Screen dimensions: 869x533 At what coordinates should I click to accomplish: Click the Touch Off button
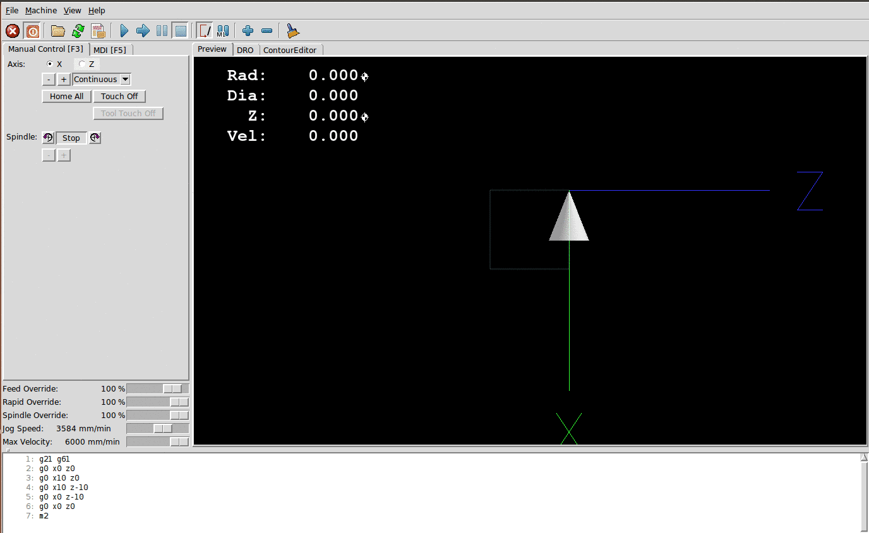[x=119, y=96]
